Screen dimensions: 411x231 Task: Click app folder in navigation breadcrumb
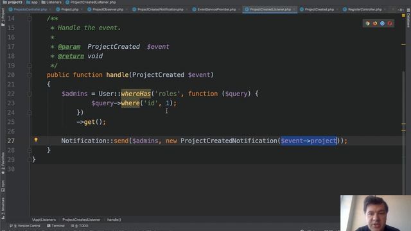32,3
